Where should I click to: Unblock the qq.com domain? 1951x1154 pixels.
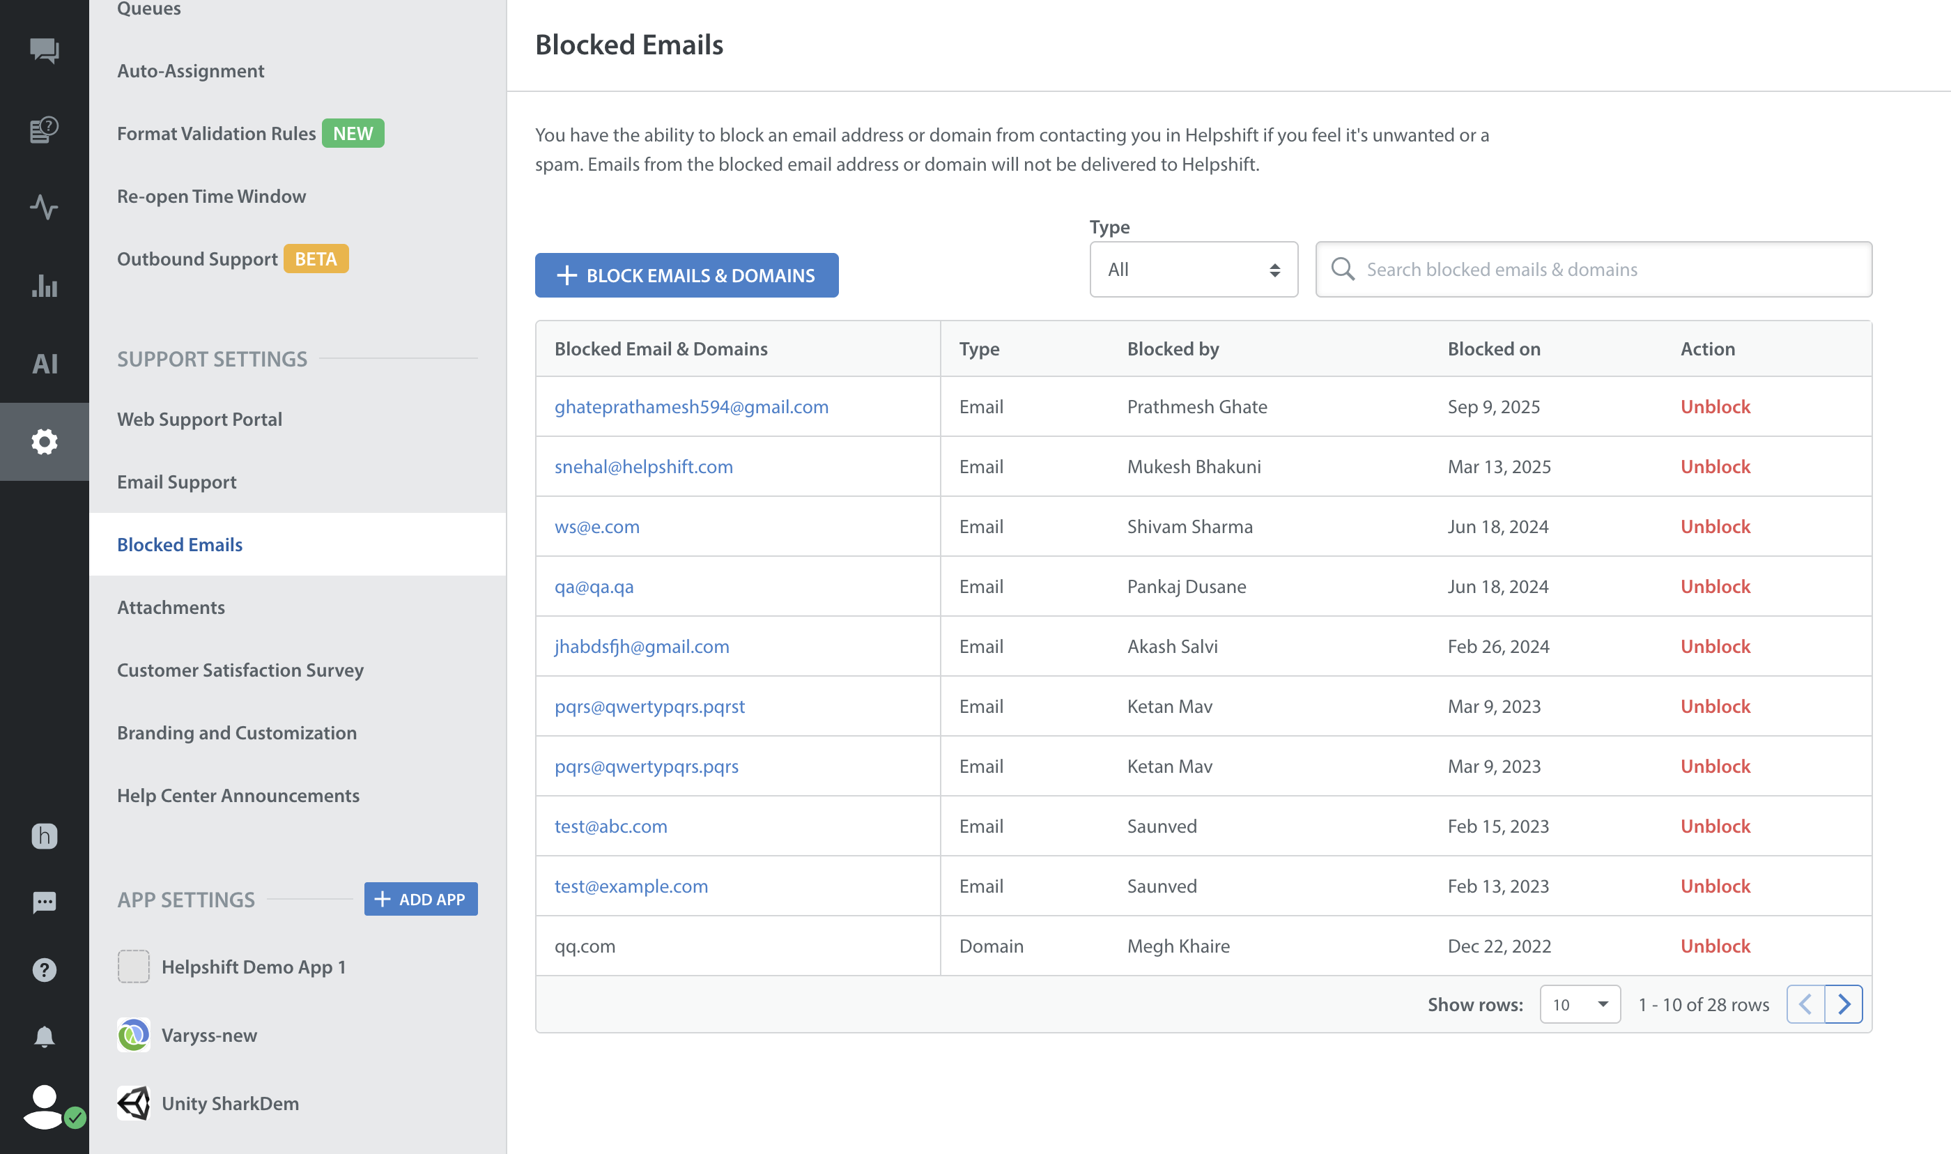tap(1715, 946)
